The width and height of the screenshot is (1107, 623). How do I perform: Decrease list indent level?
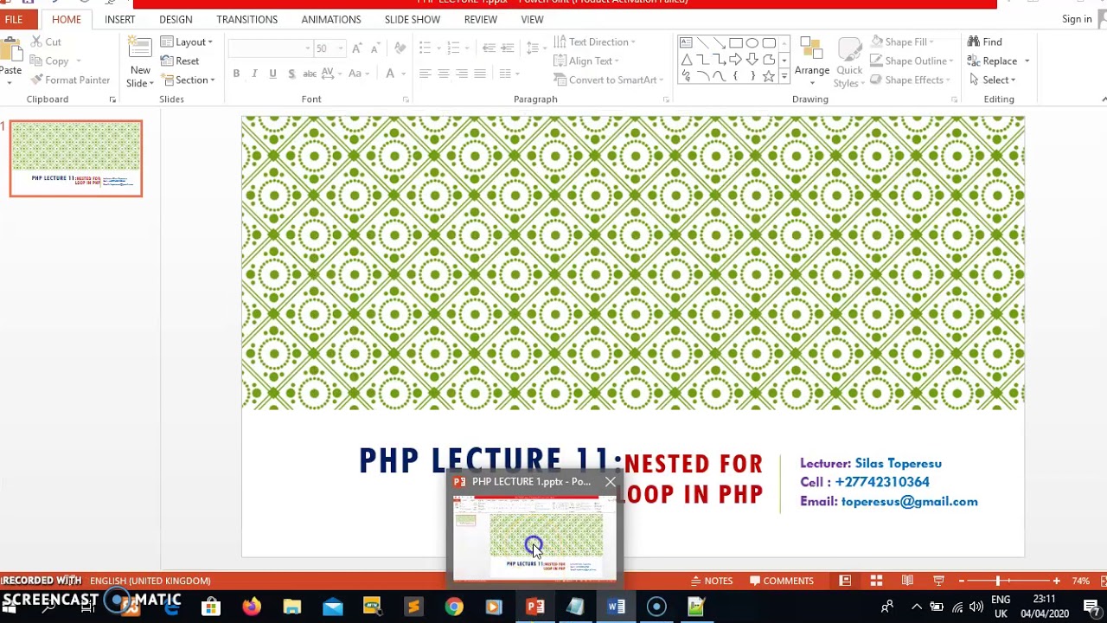pyautogui.click(x=490, y=48)
